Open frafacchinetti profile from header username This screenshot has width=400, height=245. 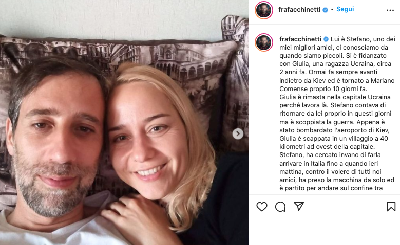(x=299, y=10)
